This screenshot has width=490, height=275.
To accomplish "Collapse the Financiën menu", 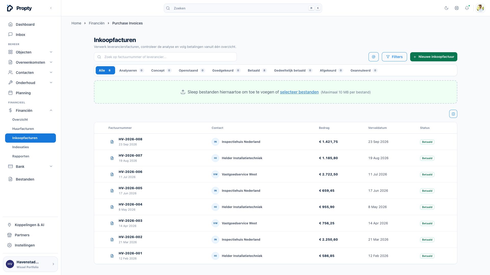I will coord(30,111).
